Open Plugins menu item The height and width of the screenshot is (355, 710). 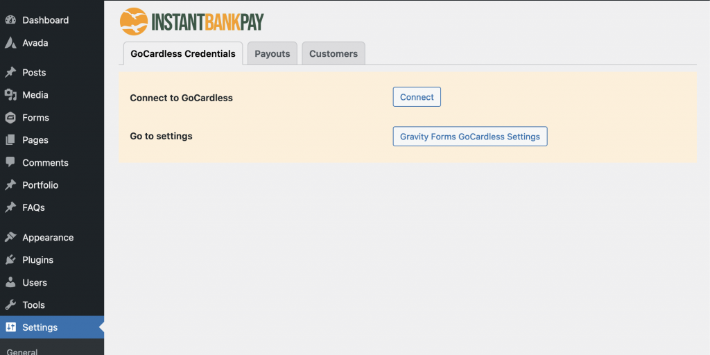pyautogui.click(x=52, y=260)
